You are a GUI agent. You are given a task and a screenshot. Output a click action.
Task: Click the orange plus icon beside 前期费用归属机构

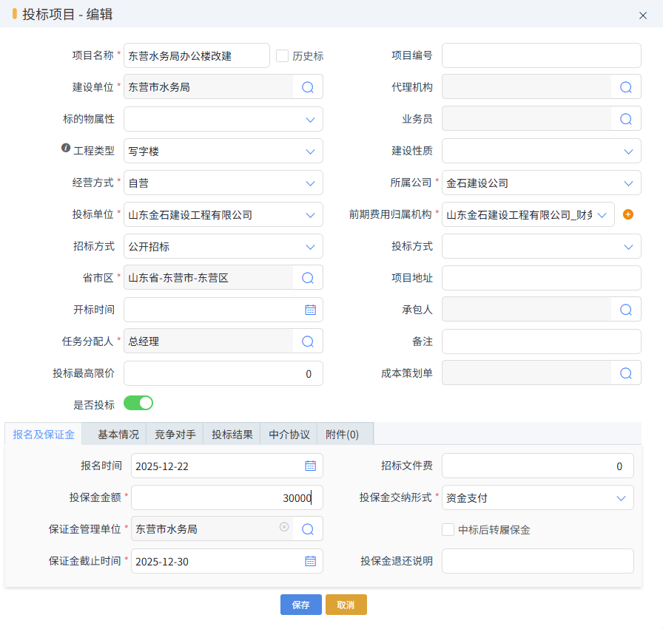tap(628, 214)
